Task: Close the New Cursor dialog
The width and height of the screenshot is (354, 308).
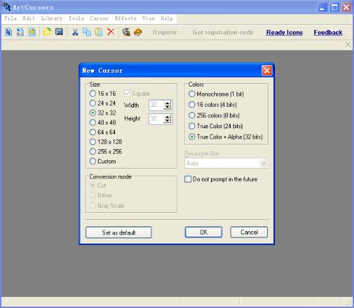Action: click(x=266, y=70)
